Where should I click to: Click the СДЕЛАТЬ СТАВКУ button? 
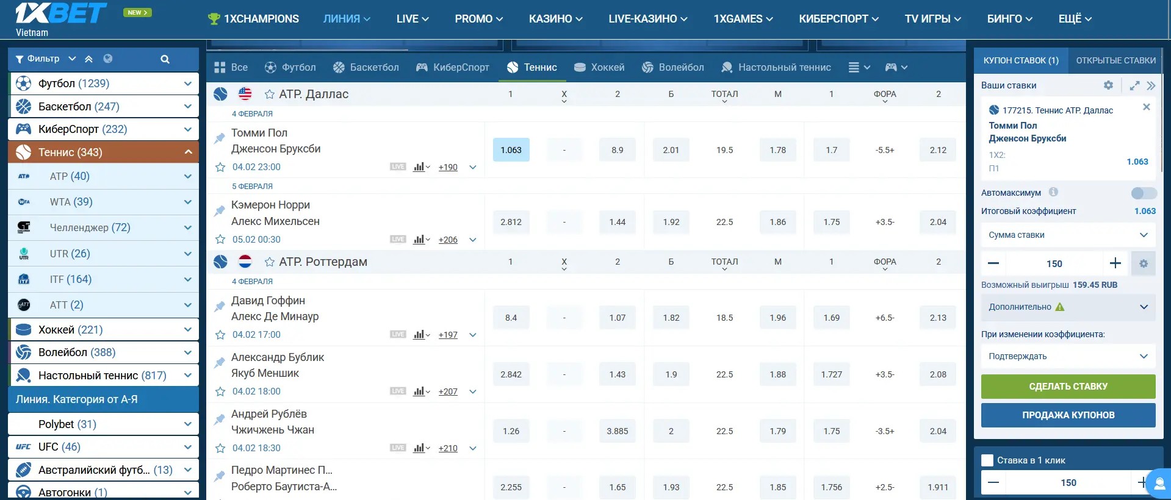[x=1068, y=387]
